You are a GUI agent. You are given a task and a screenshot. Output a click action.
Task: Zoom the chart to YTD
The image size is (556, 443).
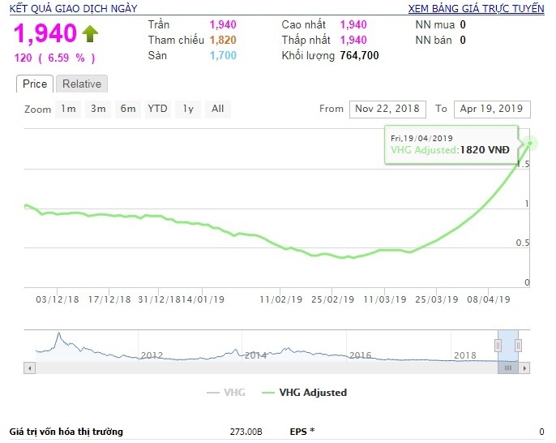pos(157,109)
